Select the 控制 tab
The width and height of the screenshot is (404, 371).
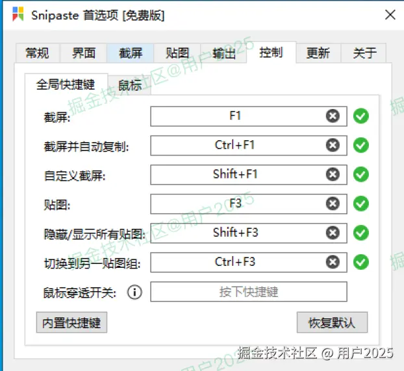click(271, 53)
